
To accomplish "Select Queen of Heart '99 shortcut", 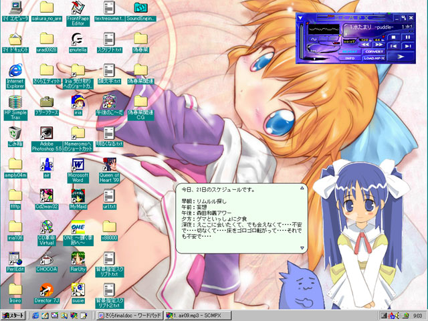I will (x=110, y=171).
